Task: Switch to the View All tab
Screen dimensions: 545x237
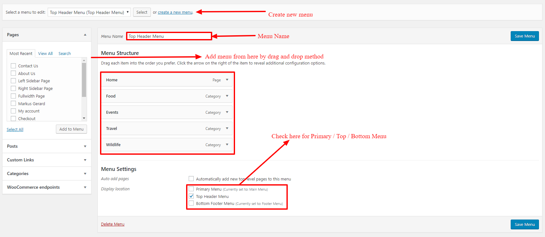Action: (x=45, y=54)
